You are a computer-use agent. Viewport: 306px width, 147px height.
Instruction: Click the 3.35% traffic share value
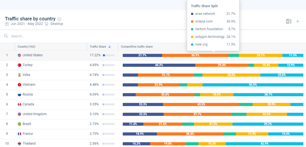tap(94, 104)
